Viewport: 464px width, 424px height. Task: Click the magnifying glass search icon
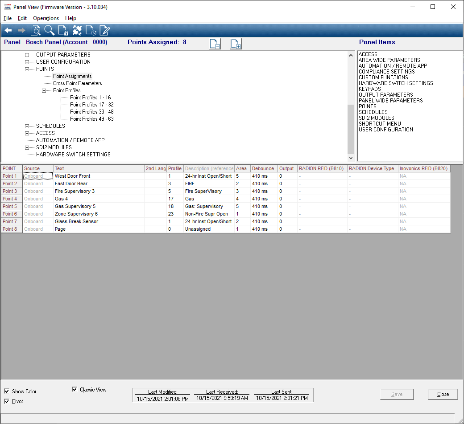tap(49, 31)
